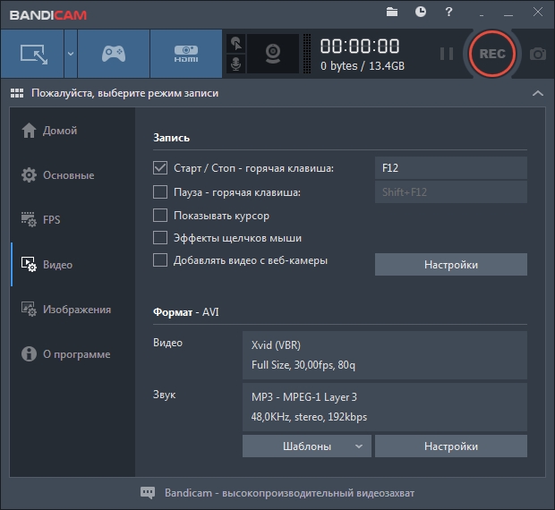Enable Эффекты щелчков мыши checkbox
The image size is (555, 510).
(160, 238)
